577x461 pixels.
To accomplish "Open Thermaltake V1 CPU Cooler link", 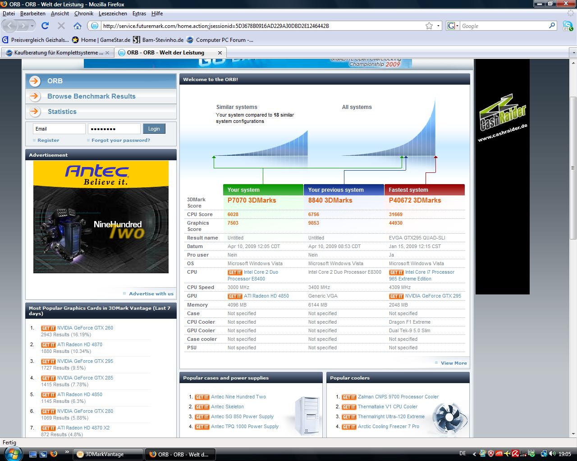I will pos(388,407).
